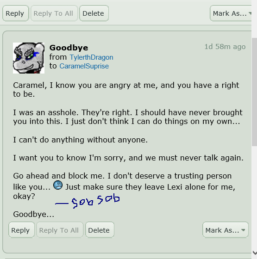Click the lower Mark As… dropdown arrow
Viewport: 257px width, 259px height.
(x=243, y=230)
